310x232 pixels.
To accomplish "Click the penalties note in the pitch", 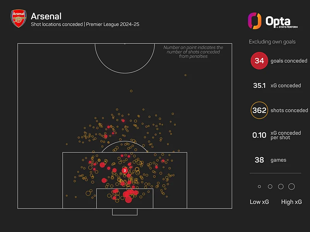I will click(193, 52).
